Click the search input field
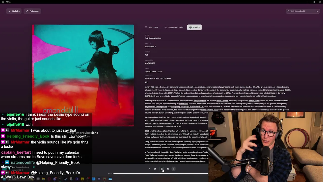 pyautogui.click(x=302, y=11)
